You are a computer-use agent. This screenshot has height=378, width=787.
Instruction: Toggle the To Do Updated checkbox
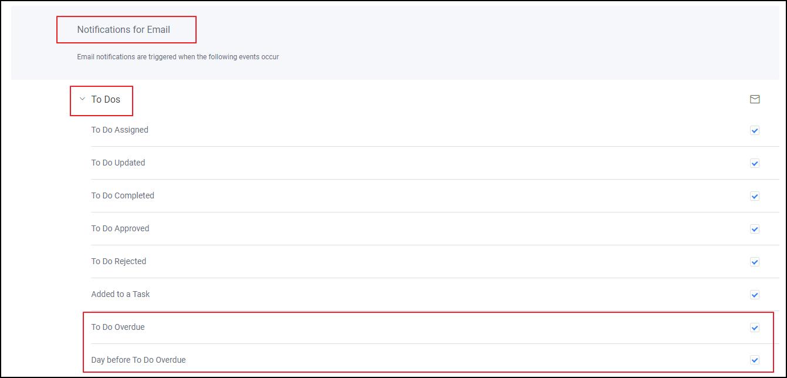point(755,163)
